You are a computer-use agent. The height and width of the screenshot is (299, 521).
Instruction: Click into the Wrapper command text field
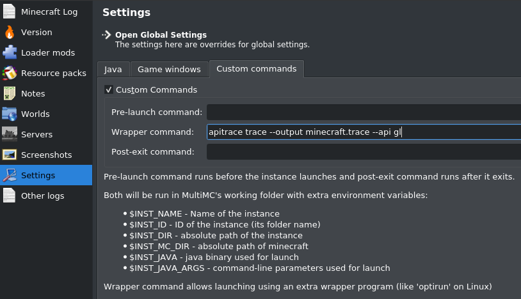[x=363, y=132]
